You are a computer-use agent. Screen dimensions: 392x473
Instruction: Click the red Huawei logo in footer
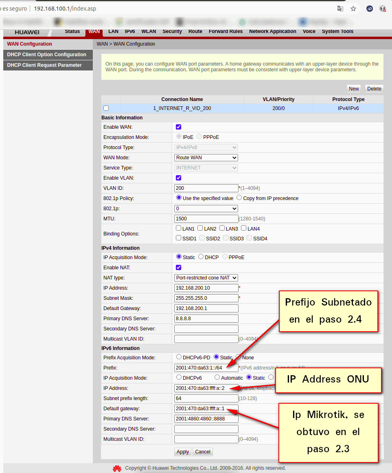117,468
